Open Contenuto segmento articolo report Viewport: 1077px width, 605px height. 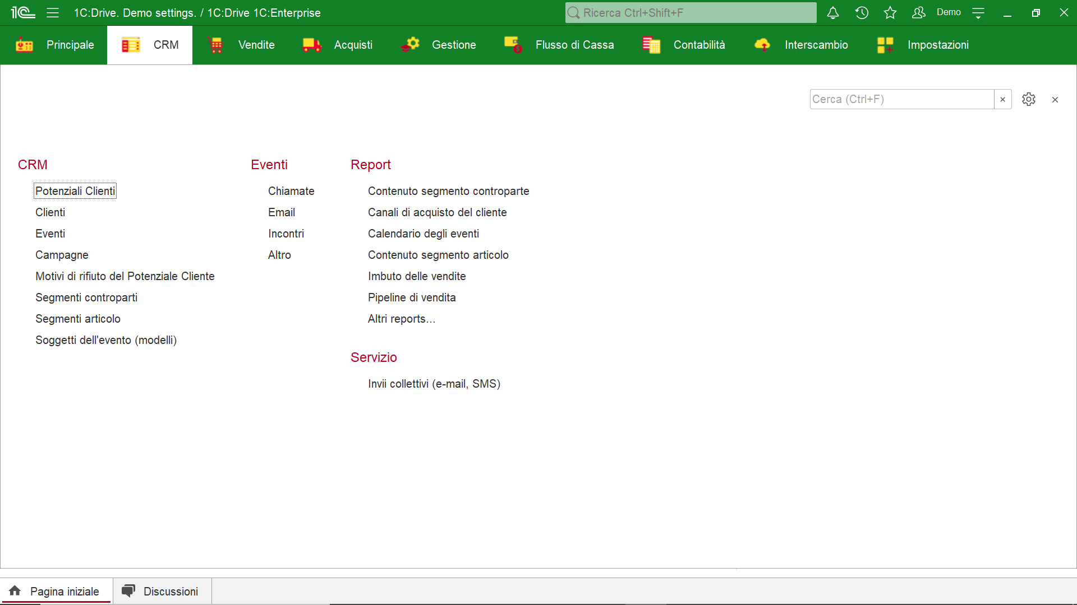[x=438, y=255]
